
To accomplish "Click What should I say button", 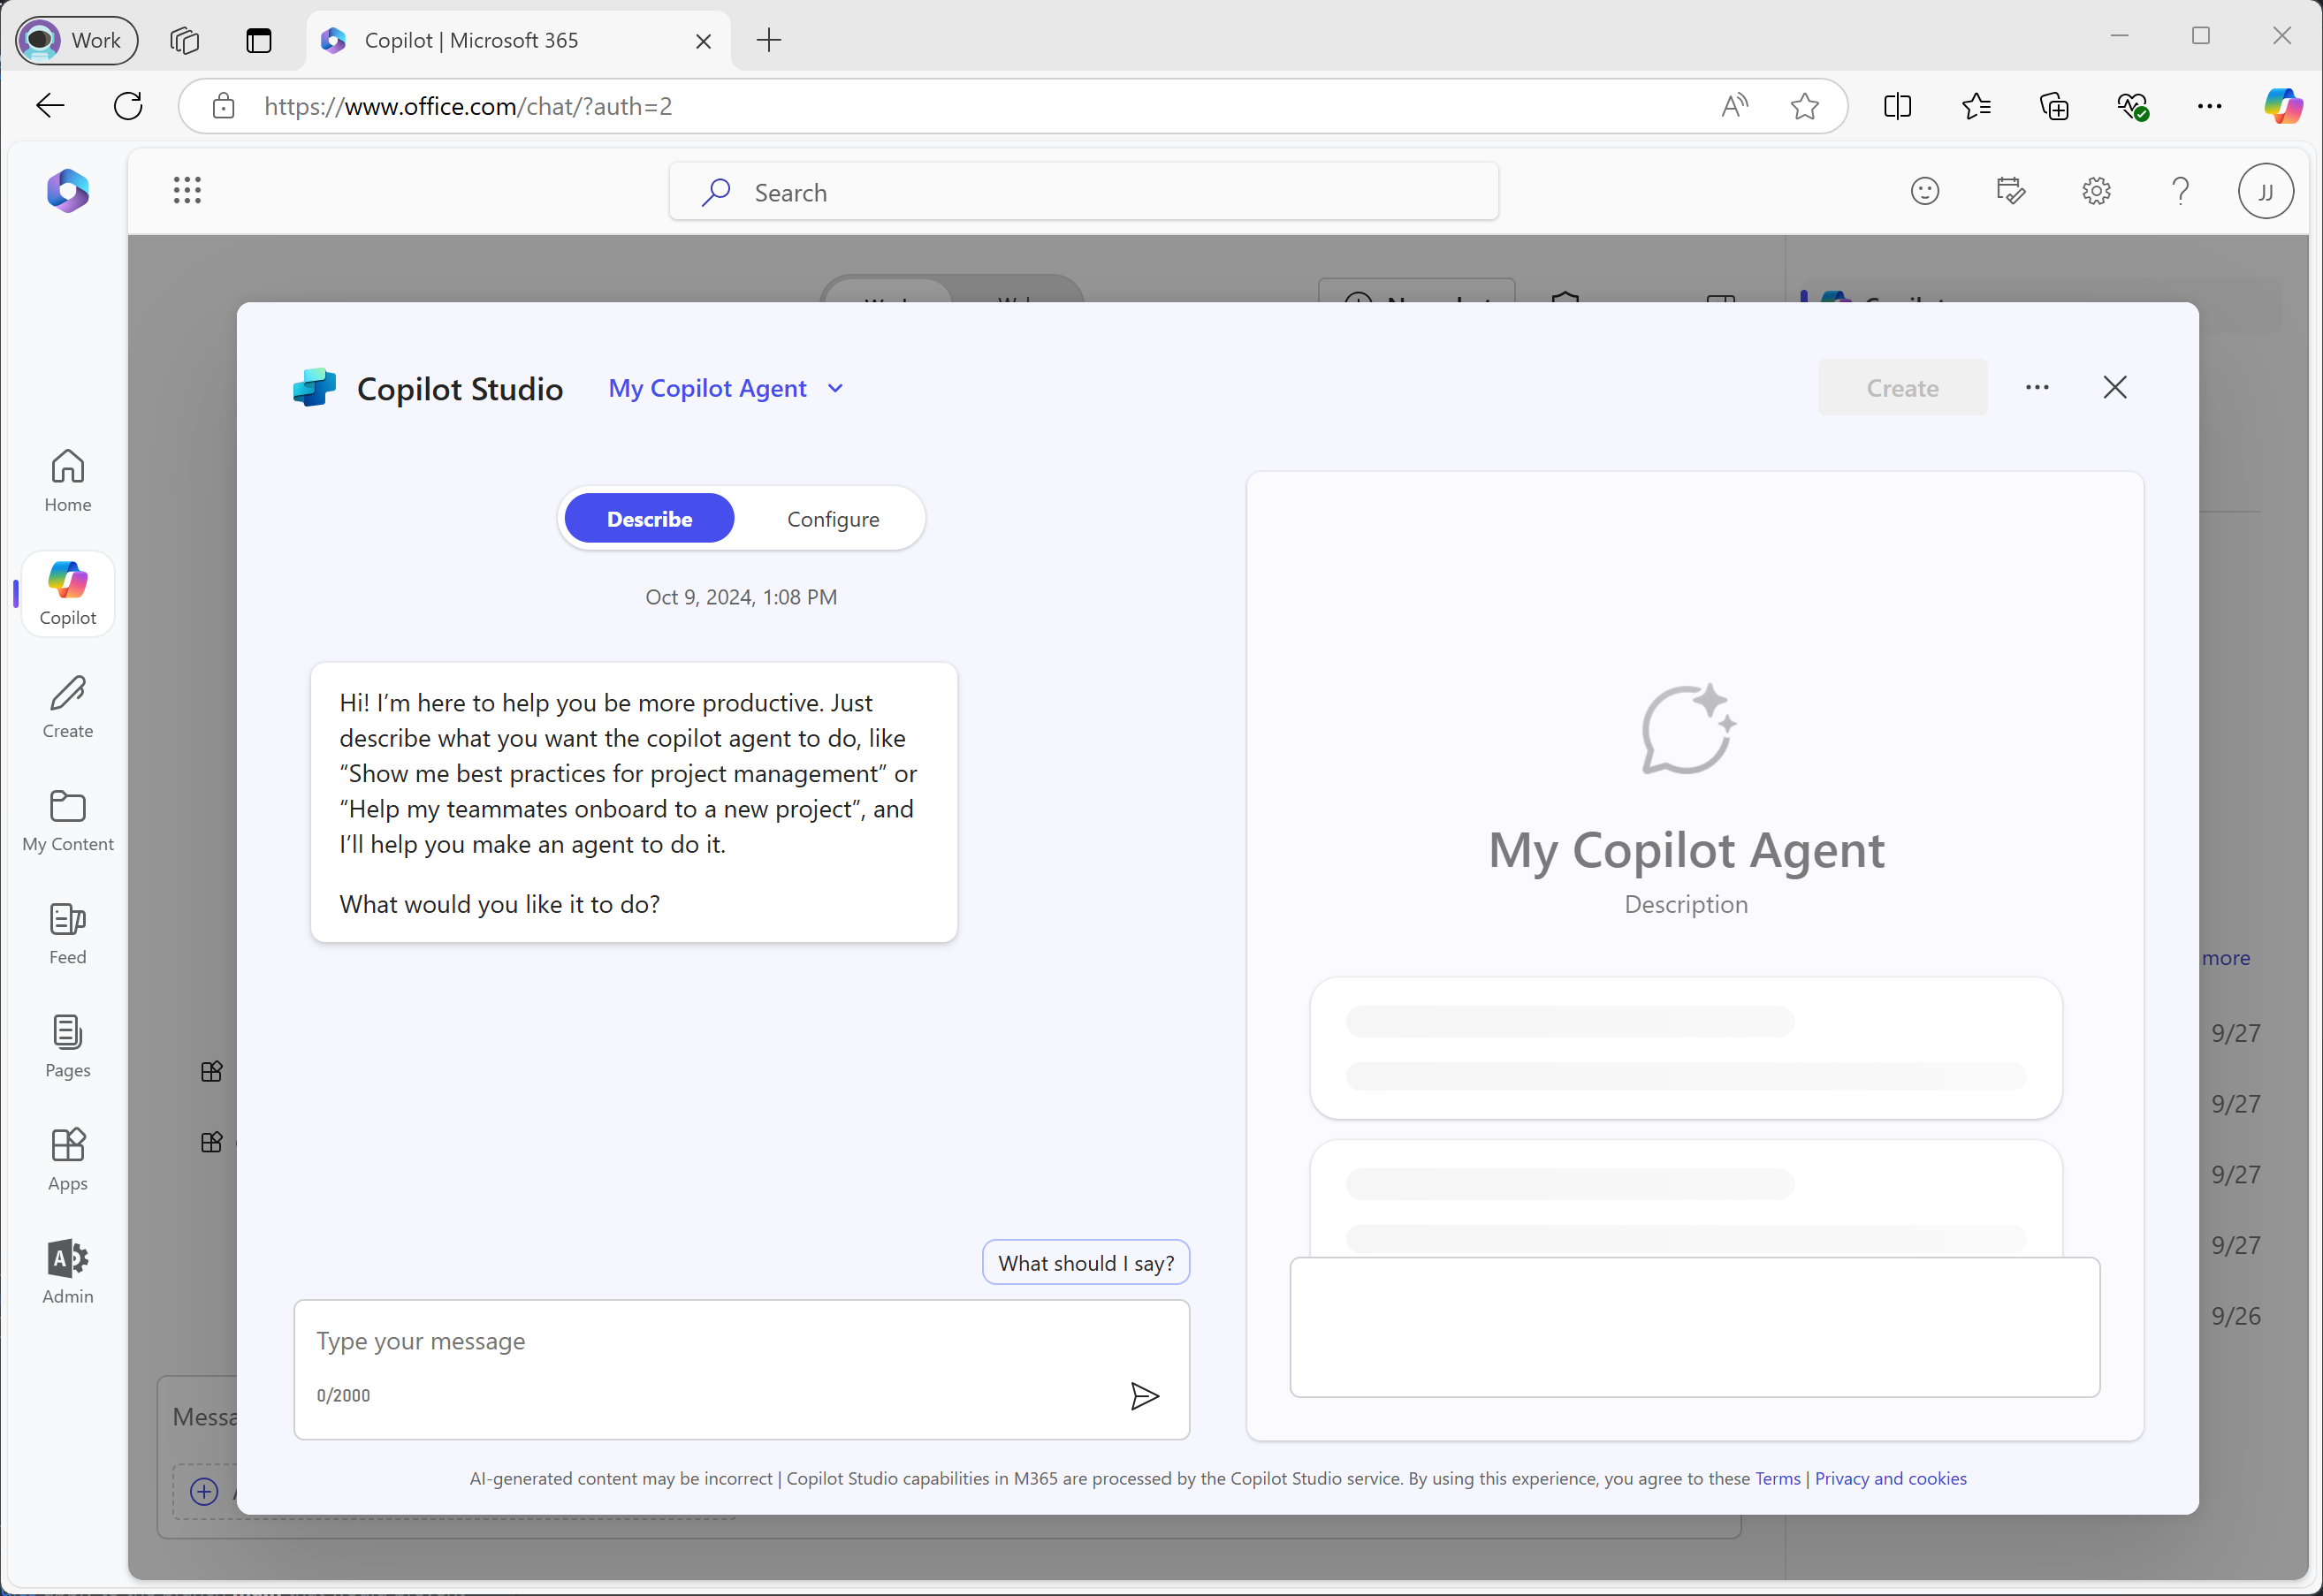I will 1085,1262.
